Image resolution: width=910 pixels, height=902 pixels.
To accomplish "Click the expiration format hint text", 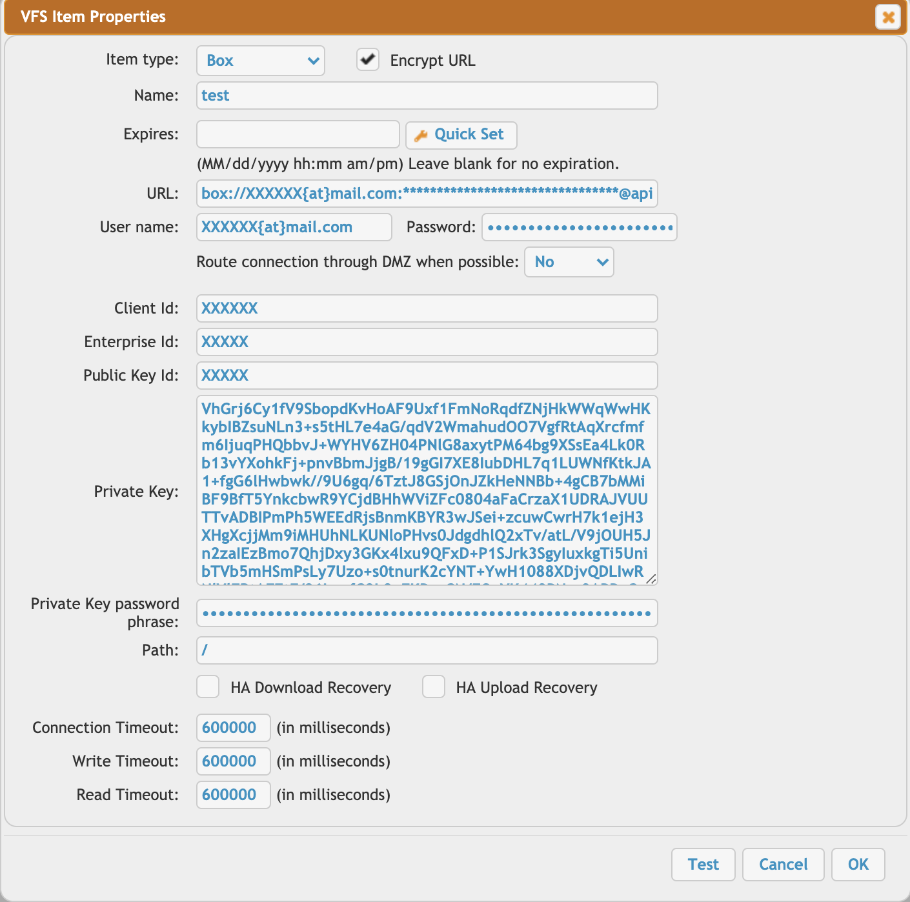I will coord(408,164).
